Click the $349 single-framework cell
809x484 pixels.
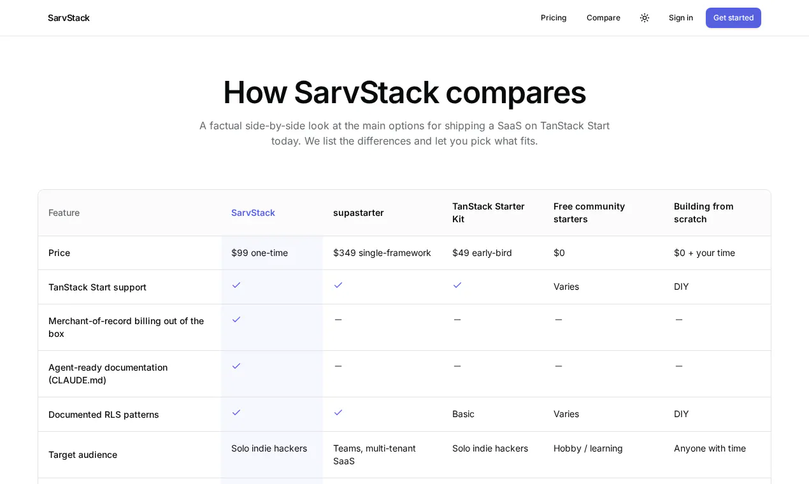click(382, 253)
